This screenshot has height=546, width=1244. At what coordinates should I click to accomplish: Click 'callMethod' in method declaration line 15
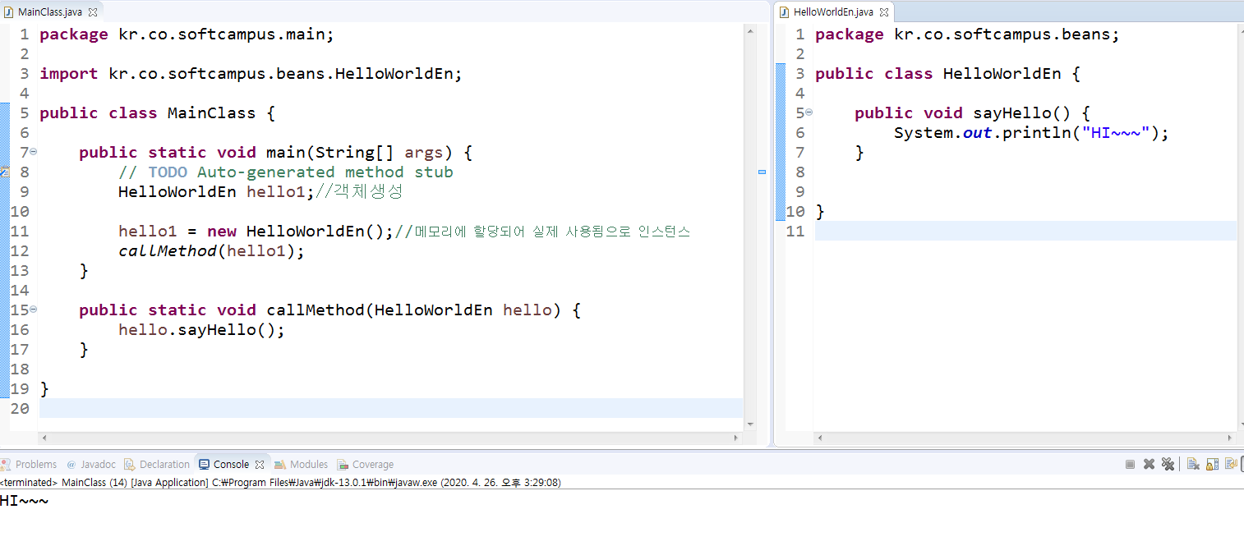tap(316, 310)
